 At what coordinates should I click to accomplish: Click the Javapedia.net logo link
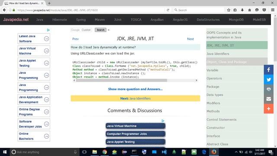[x=16, y=19]
